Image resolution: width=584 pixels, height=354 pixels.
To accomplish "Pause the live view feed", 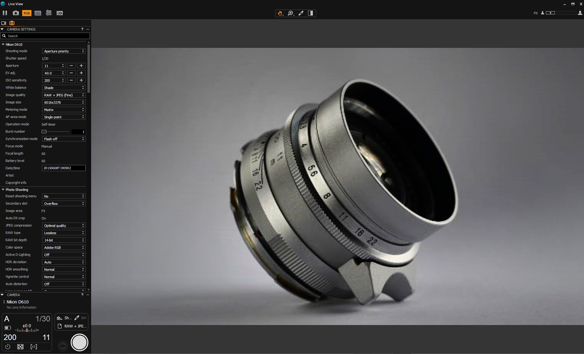I will 5,13.
